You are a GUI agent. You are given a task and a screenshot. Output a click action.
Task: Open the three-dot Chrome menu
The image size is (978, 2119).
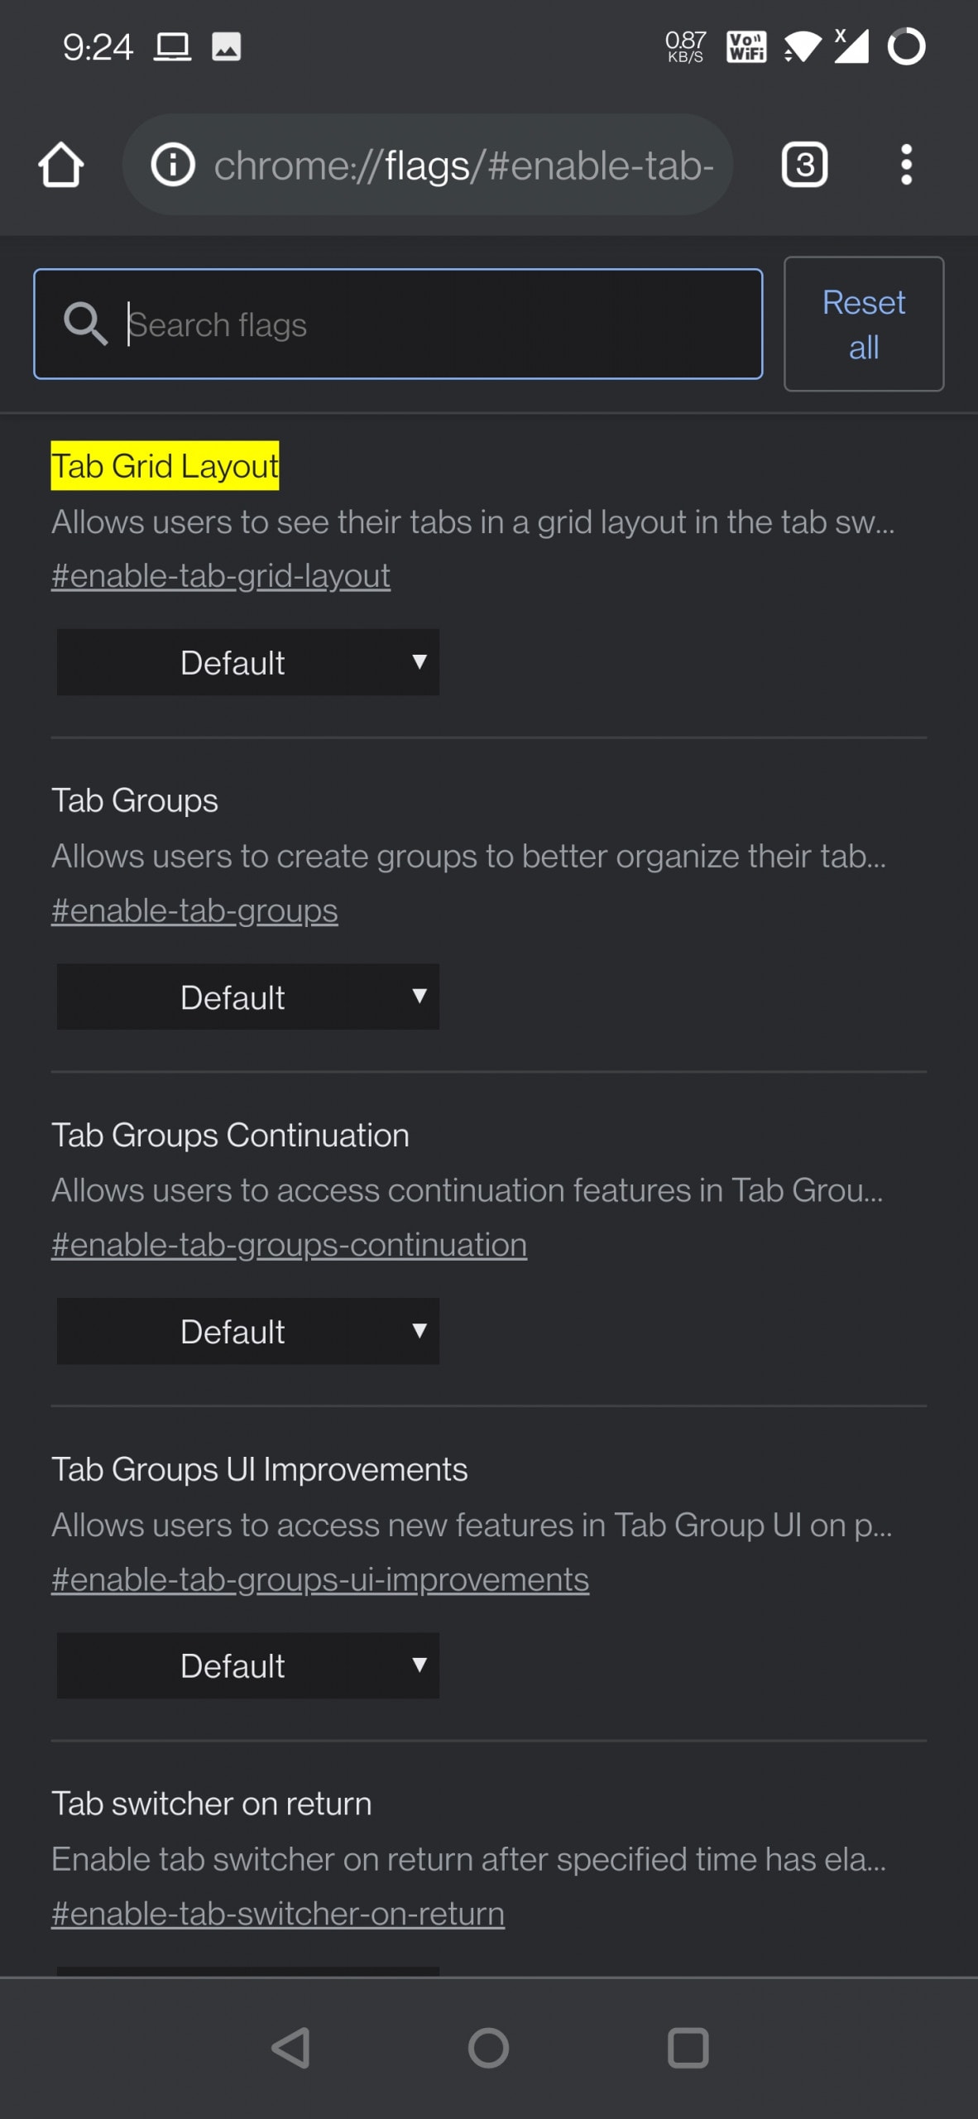906,165
